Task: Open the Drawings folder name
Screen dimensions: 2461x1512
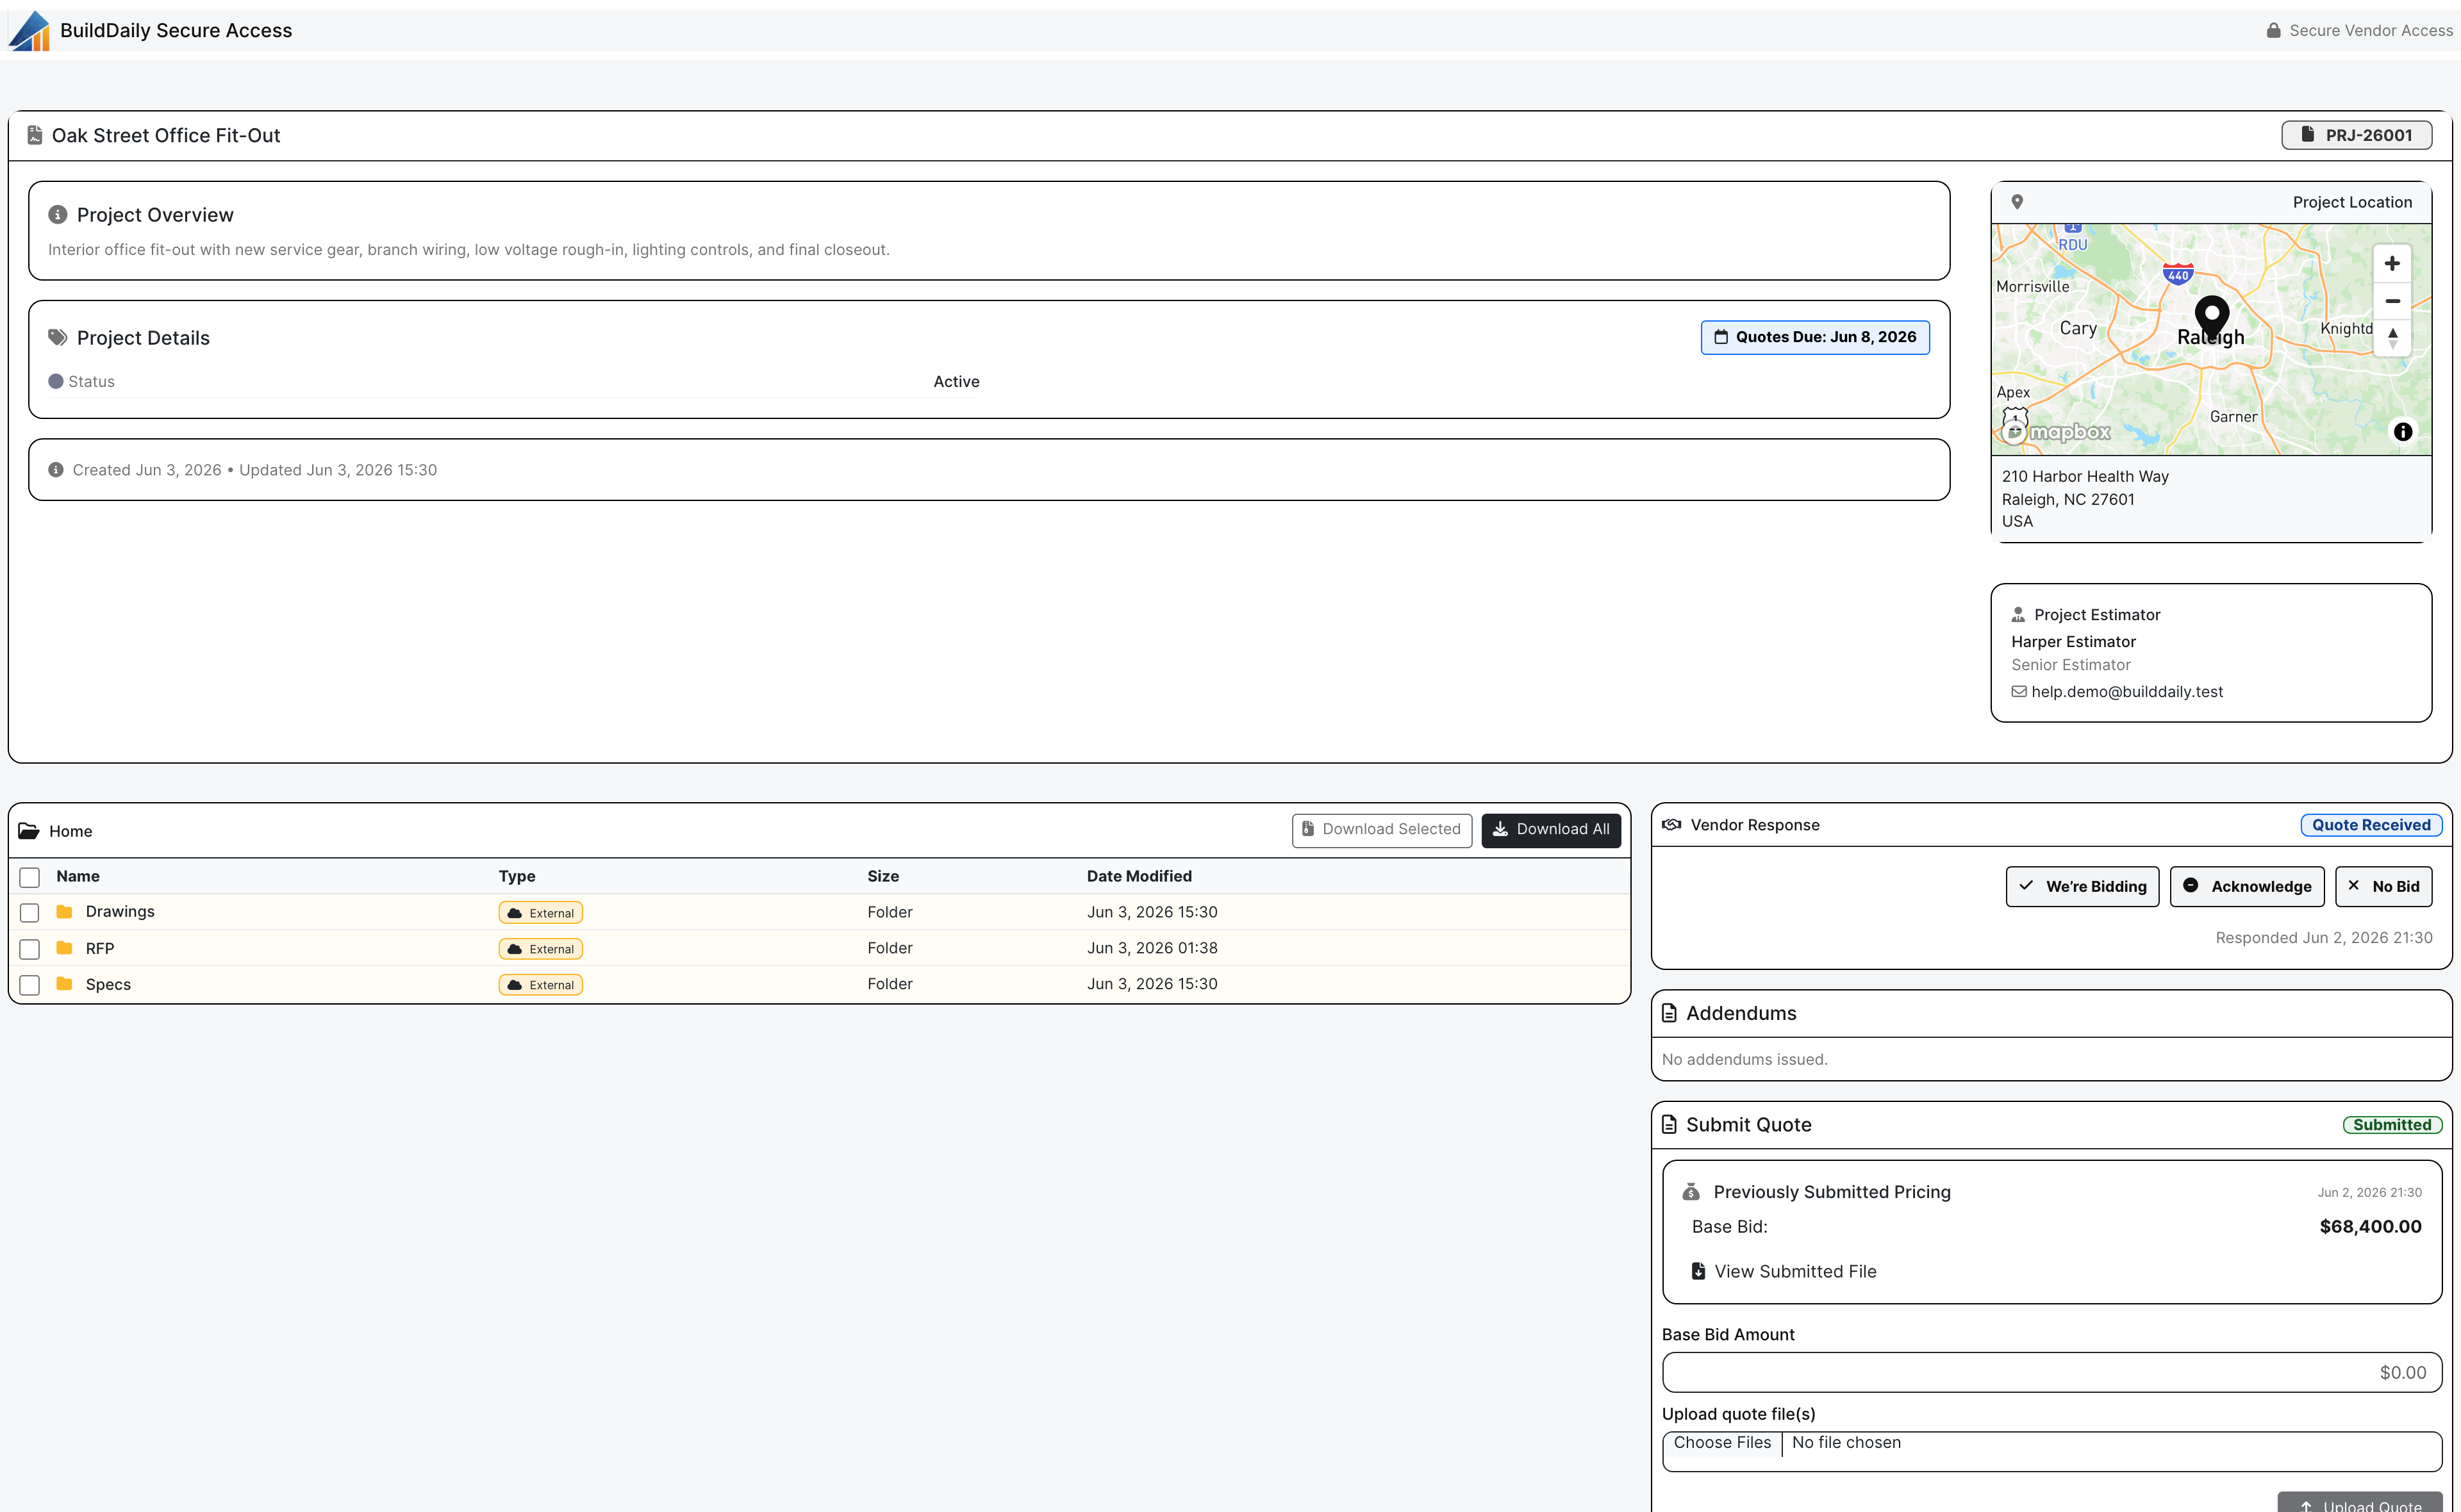Action: coord(120,912)
